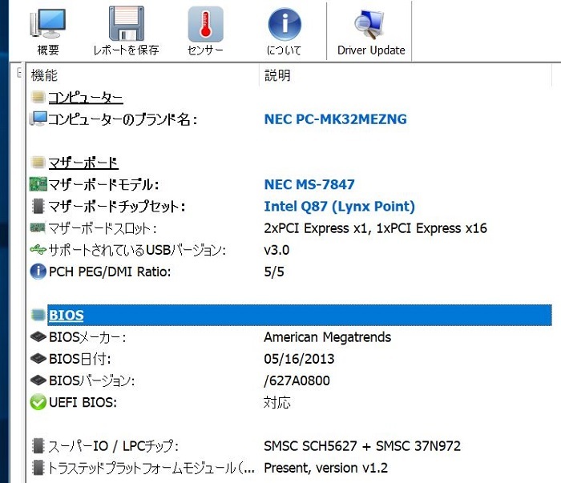Select the マザーボードチップセット label
This screenshot has height=483, width=561.
click(x=117, y=207)
